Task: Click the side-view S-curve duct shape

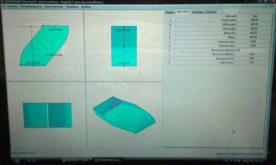Action: point(44,46)
